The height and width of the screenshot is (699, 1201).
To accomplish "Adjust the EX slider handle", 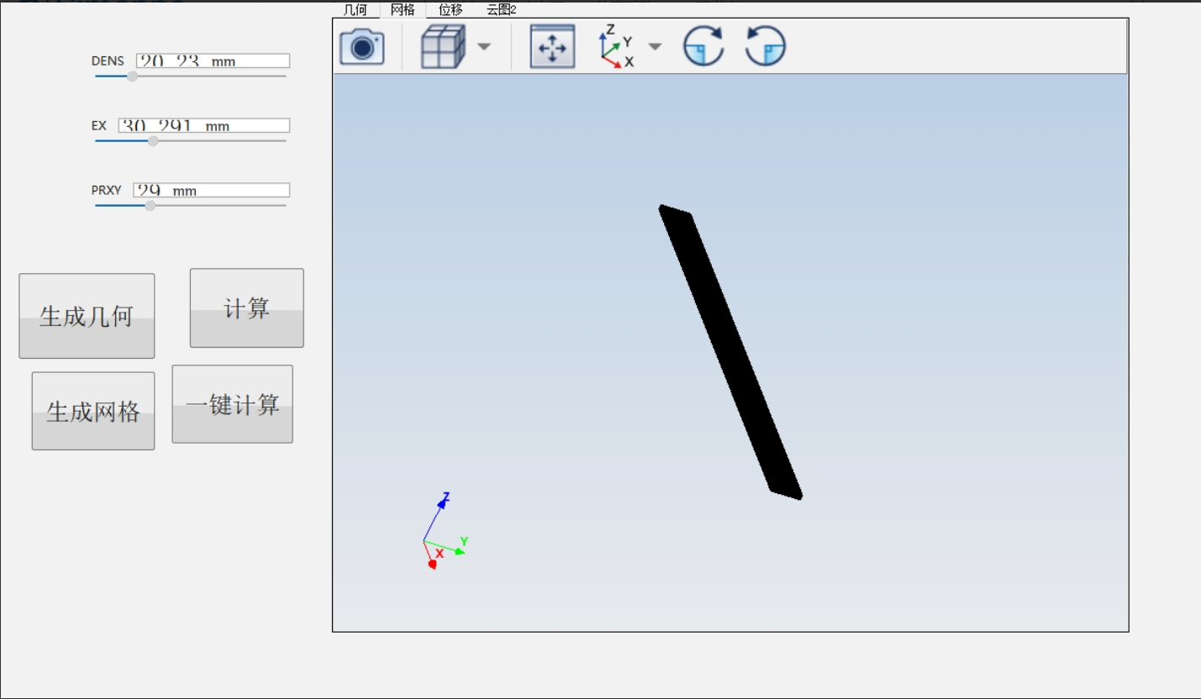I will pyautogui.click(x=153, y=141).
